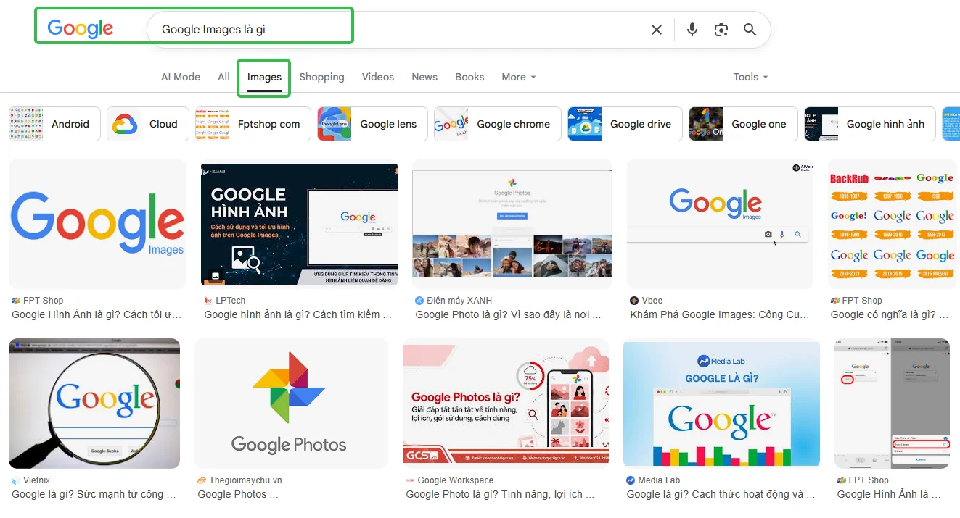Select the Google drive filter chip
The width and height of the screenshot is (960, 518).
click(625, 124)
